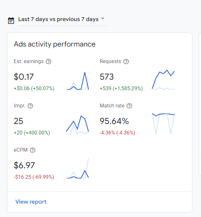201x217 pixels.
Task: Show help tooltip for Impr.
Action: 31,106
